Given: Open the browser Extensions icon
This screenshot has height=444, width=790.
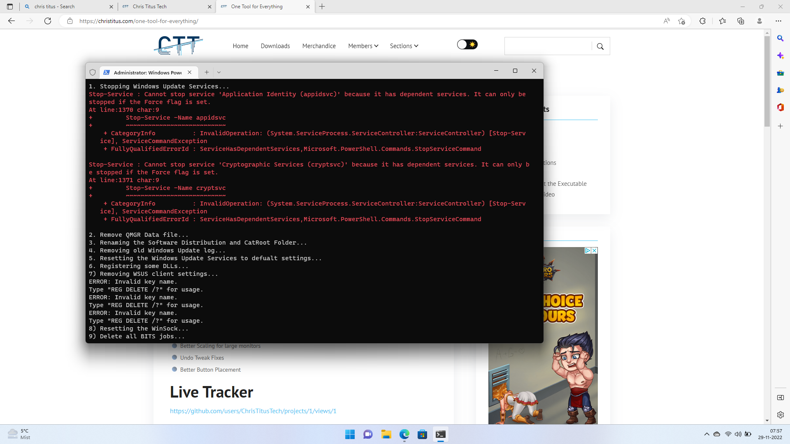Looking at the screenshot, I should pyautogui.click(x=703, y=21).
